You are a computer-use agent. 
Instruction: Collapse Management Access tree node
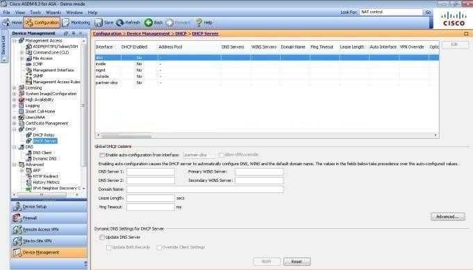(x=15, y=40)
